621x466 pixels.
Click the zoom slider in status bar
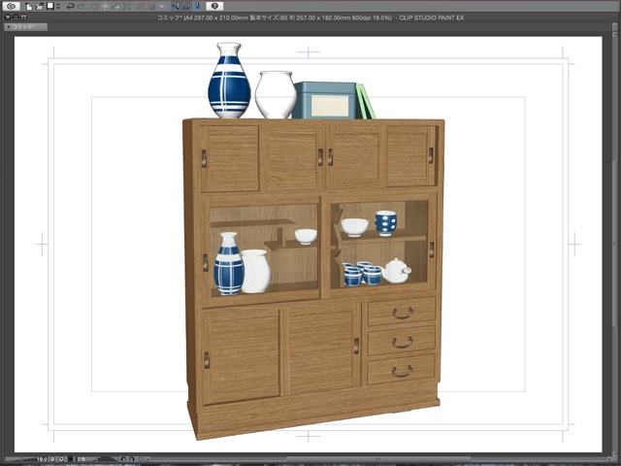[19, 459]
